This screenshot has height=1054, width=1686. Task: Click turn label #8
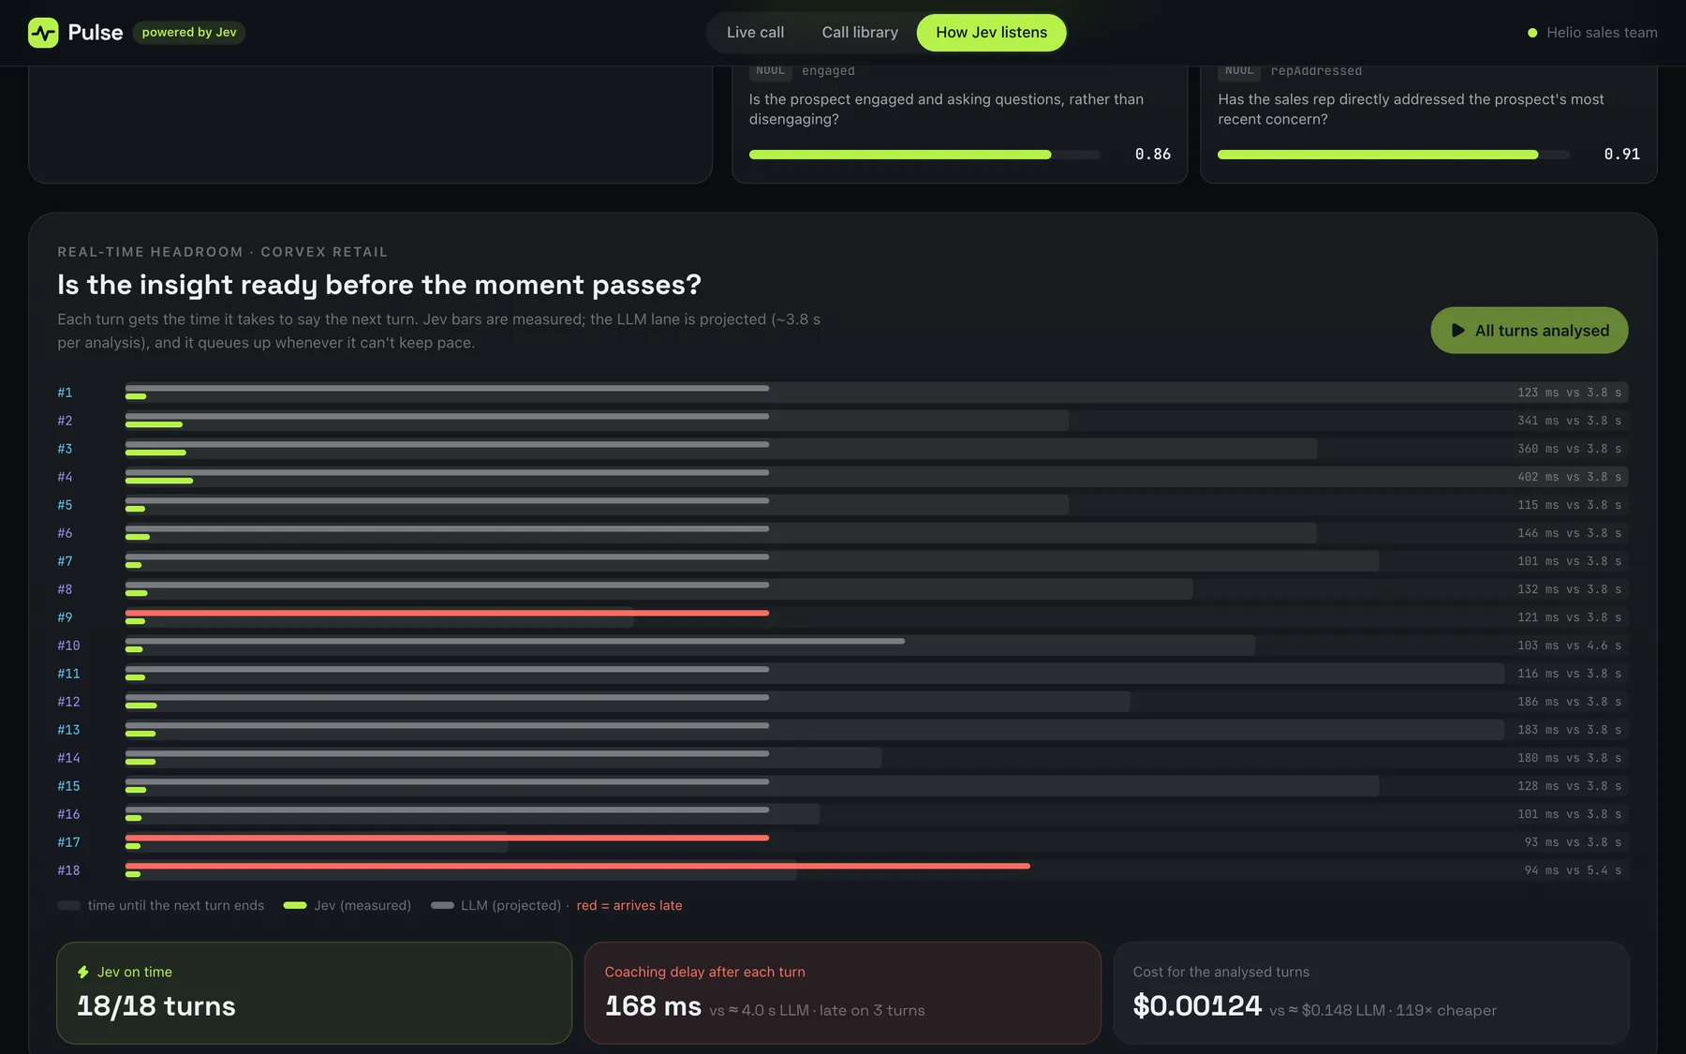pyautogui.click(x=65, y=589)
